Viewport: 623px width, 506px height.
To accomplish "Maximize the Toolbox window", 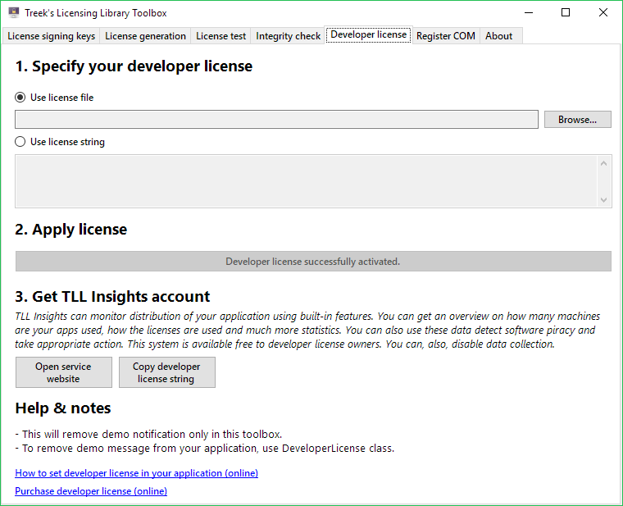I will coord(566,13).
